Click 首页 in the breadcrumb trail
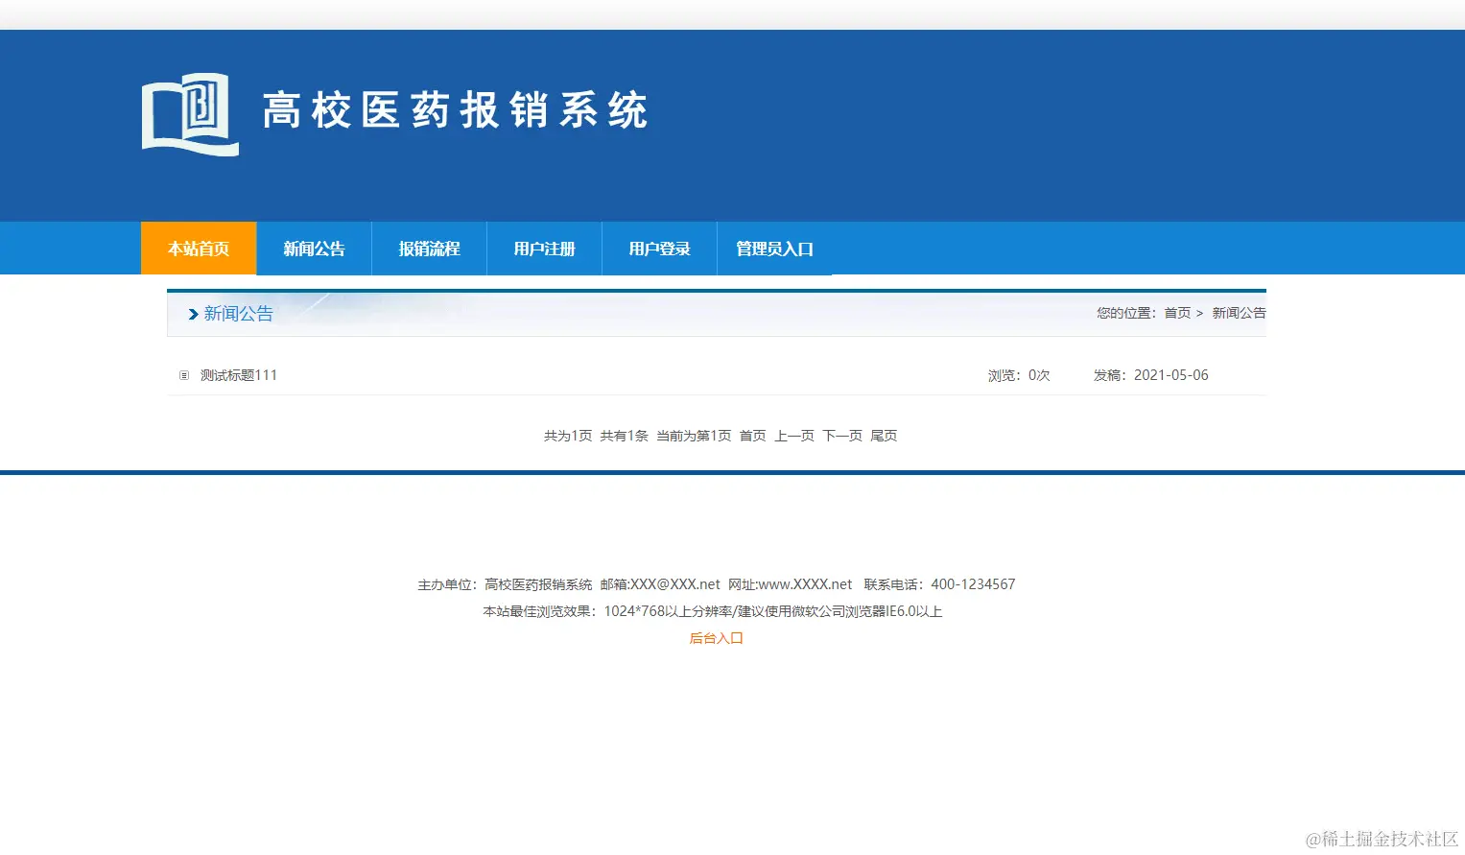 coord(1177,313)
